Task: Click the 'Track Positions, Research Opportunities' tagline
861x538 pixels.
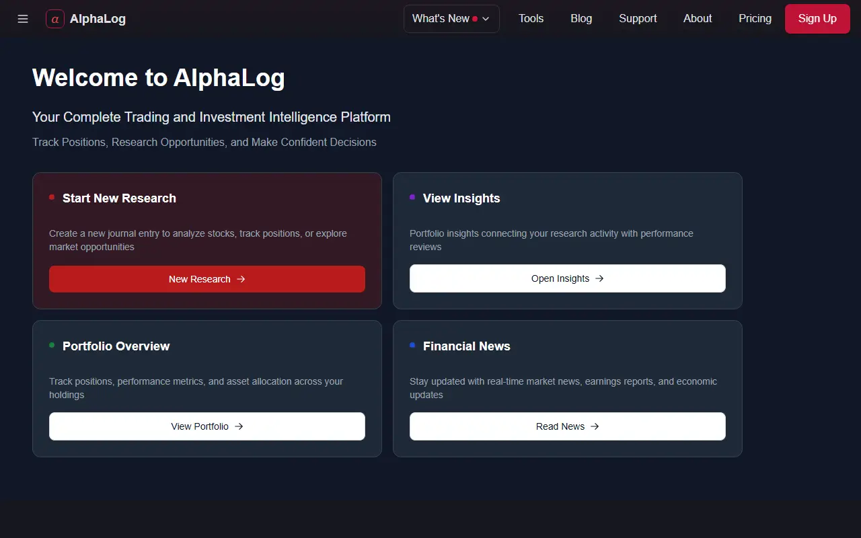Action: [x=204, y=143]
